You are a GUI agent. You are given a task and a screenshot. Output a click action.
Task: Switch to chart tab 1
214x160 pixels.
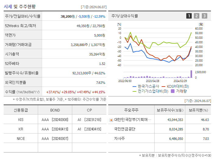[189, 16]
